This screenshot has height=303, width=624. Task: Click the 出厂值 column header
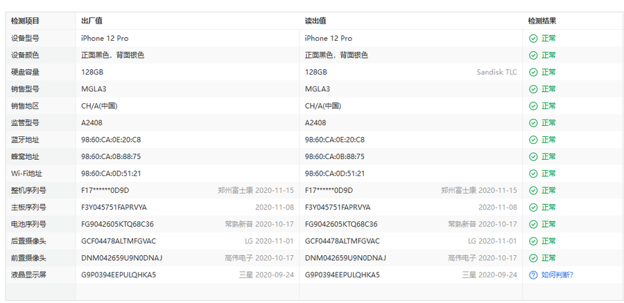pos(92,21)
